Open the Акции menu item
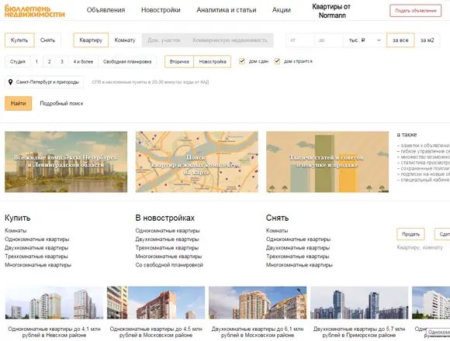 point(281,10)
